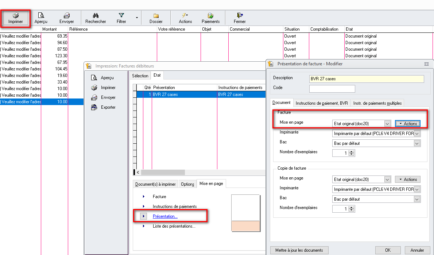
Task: Open the Instructions de paiement, BVR tab
Action: pyautogui.click(x=322, y=103)
